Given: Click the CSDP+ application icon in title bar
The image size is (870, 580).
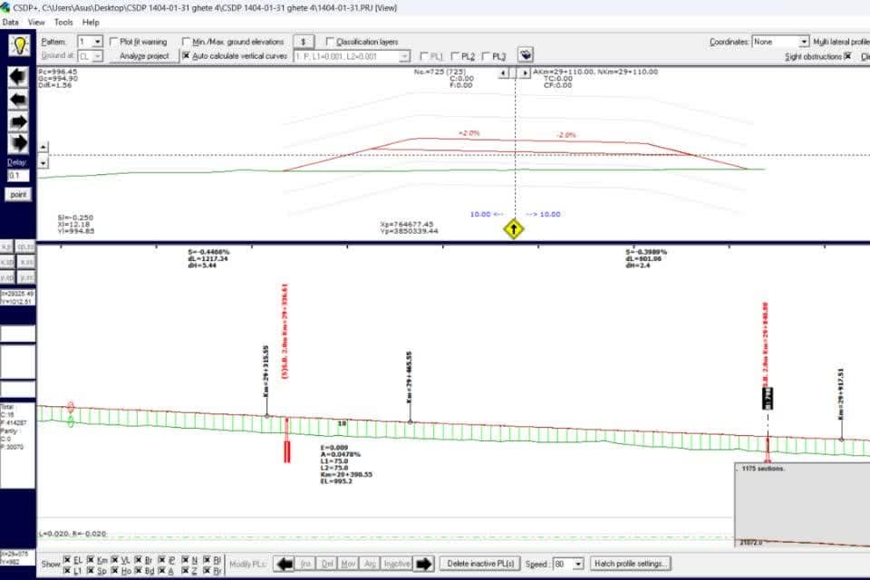Looking at the screenshot, I should [x=5, y=8].
